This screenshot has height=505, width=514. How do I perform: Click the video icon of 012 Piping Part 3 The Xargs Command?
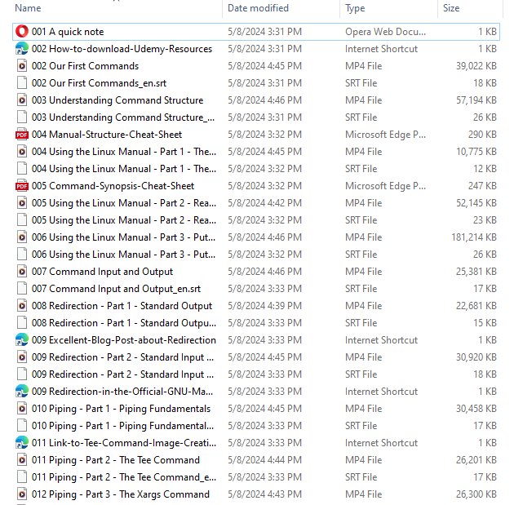click(x=22, y=494)
